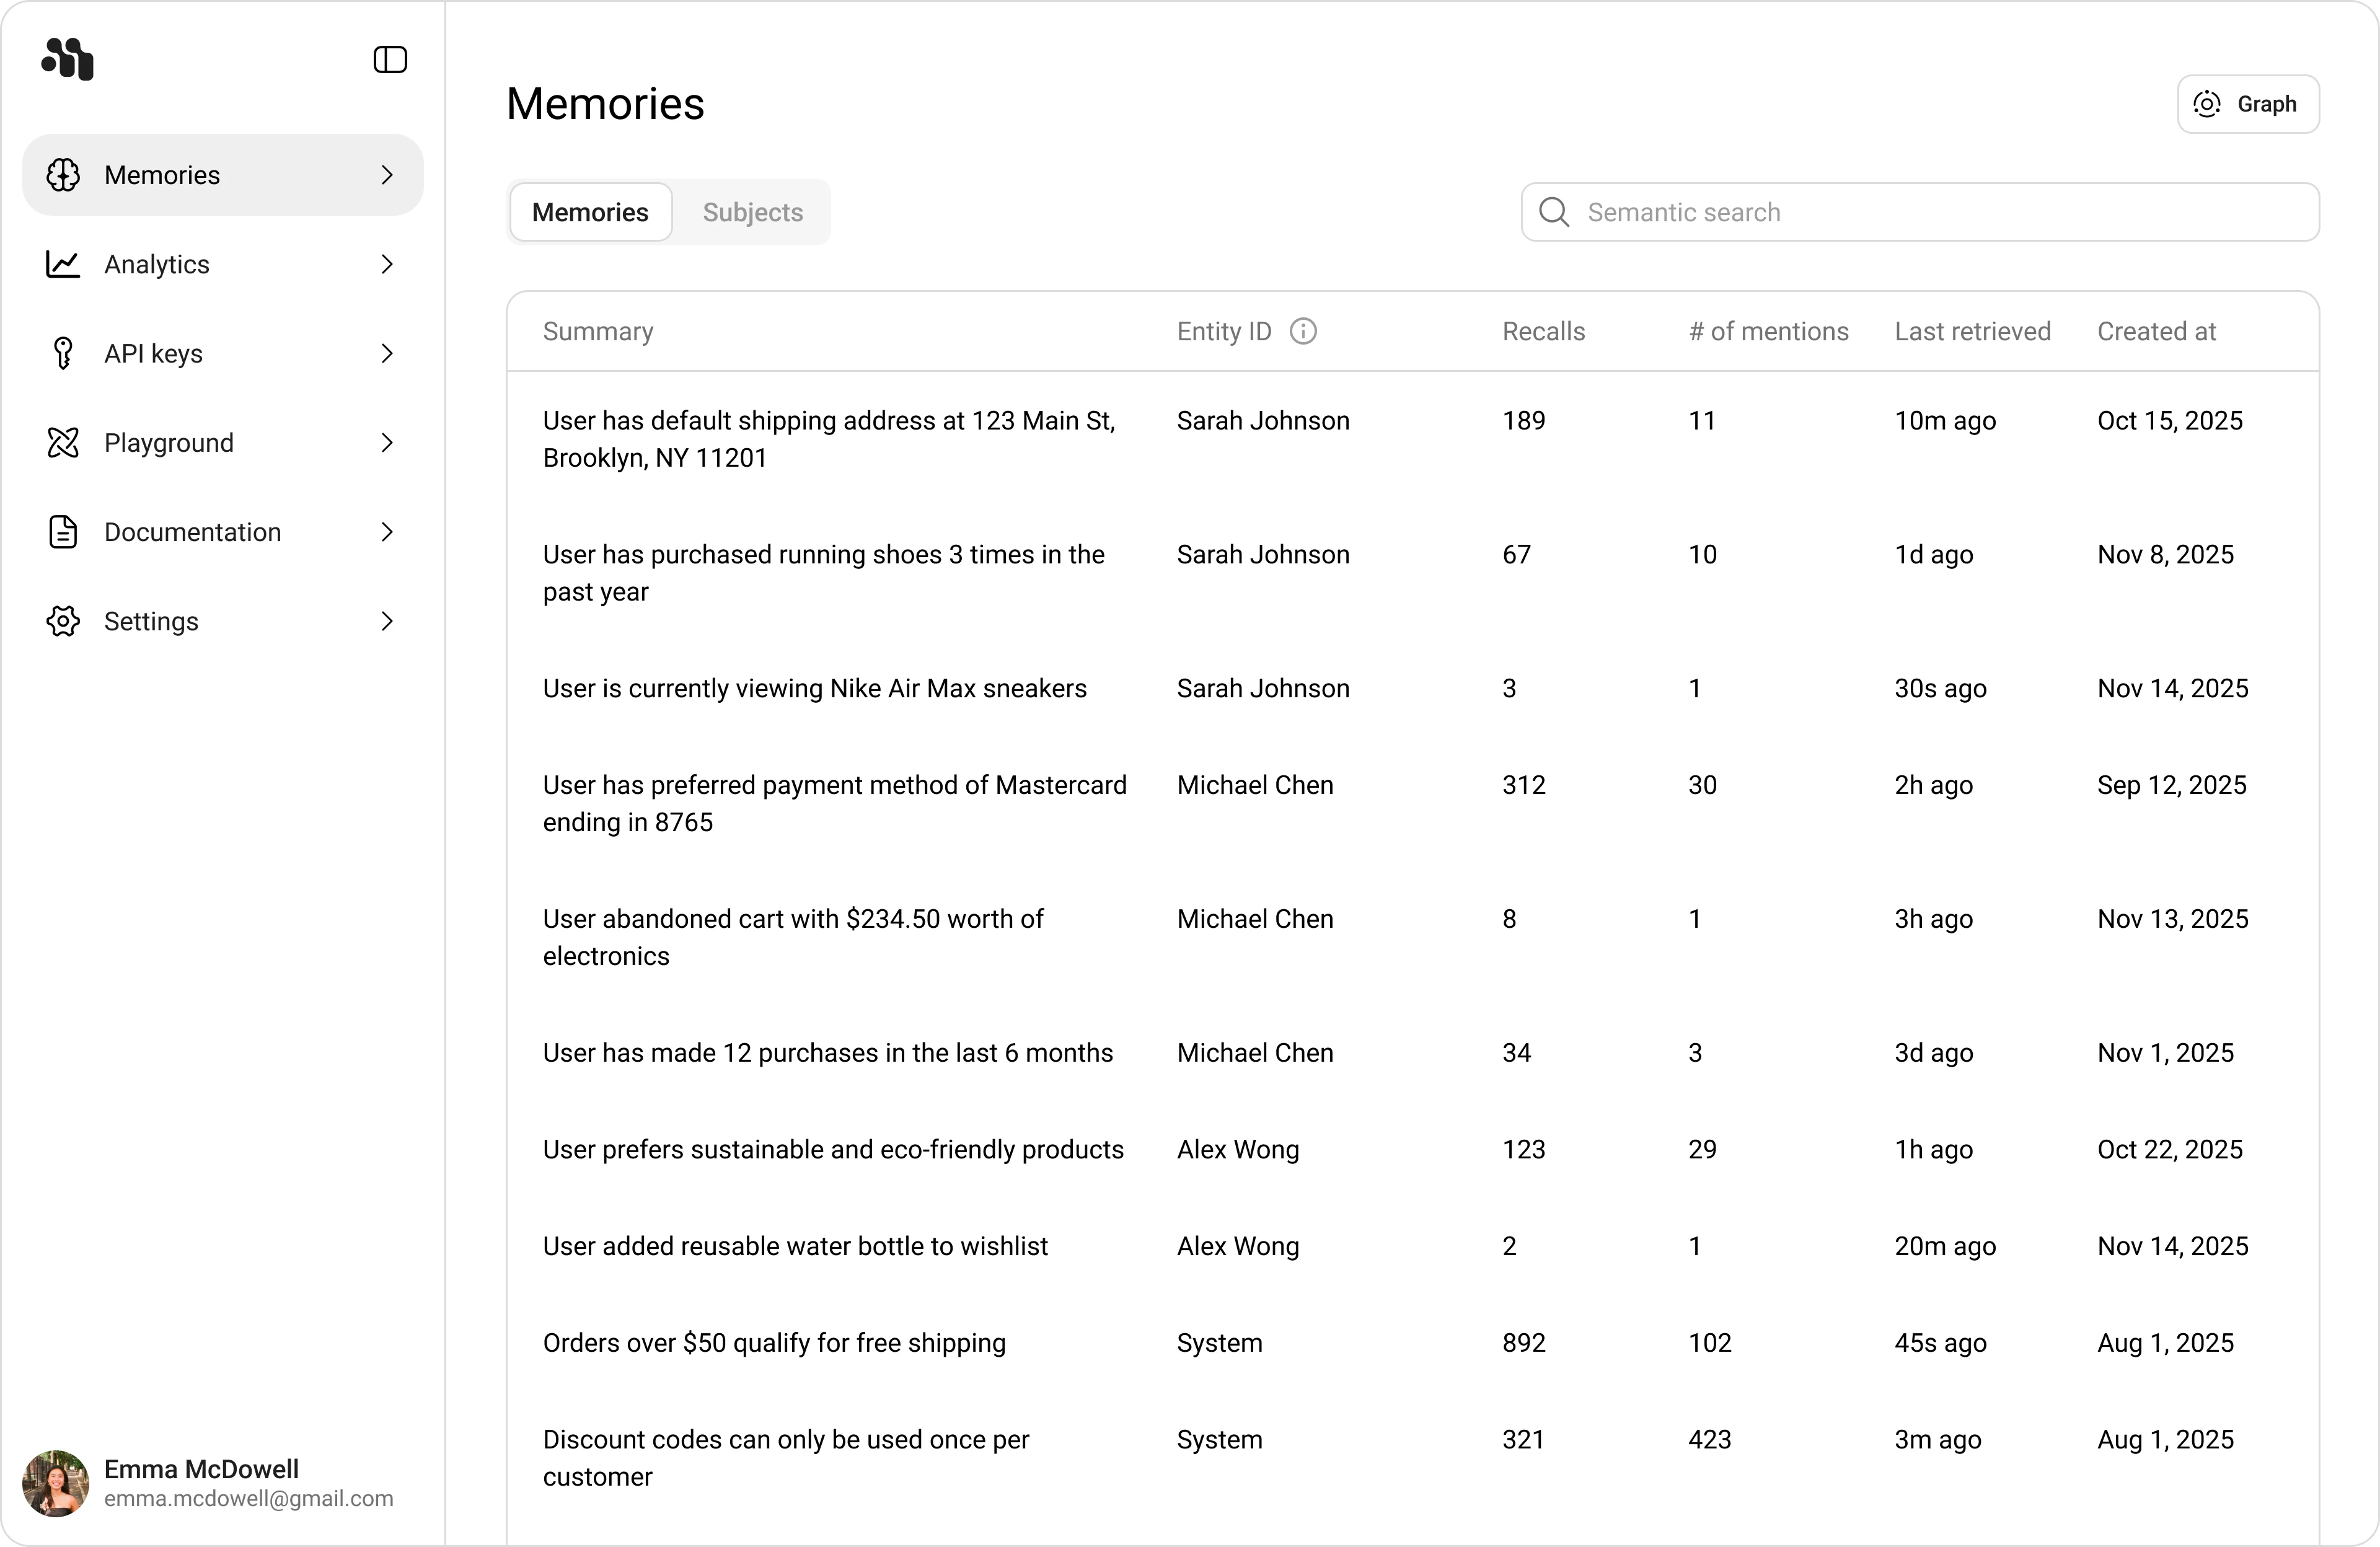Screen dimensions: 2380x1547
Task: Click the Analytics chart icon
Action: tap(63, 264)
